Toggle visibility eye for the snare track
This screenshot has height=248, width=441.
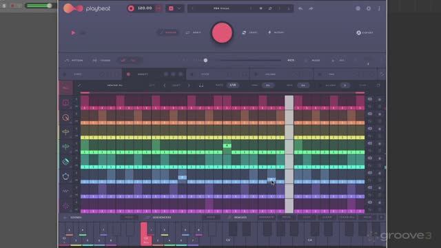[x=370, y=114]
